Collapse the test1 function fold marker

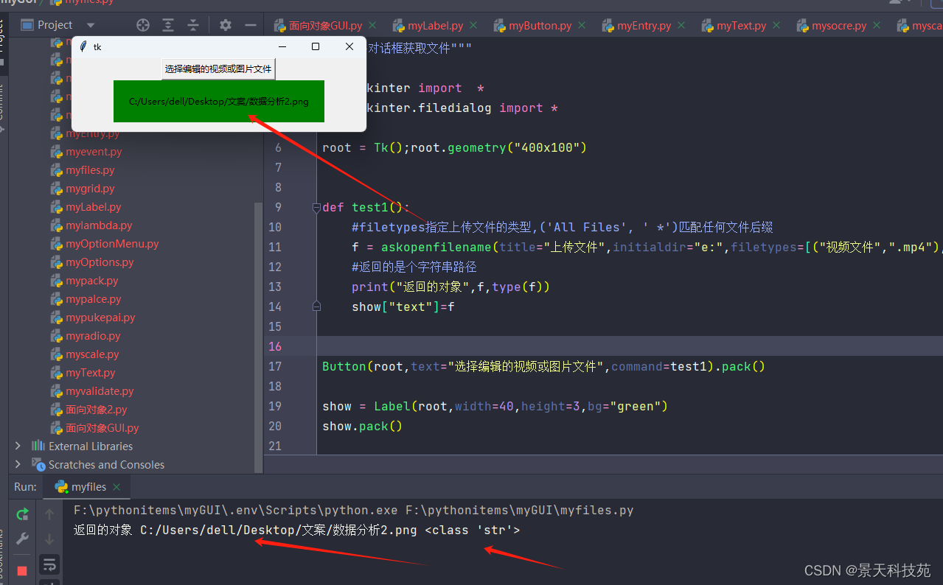pyautogui.click(x=316, y=208)
